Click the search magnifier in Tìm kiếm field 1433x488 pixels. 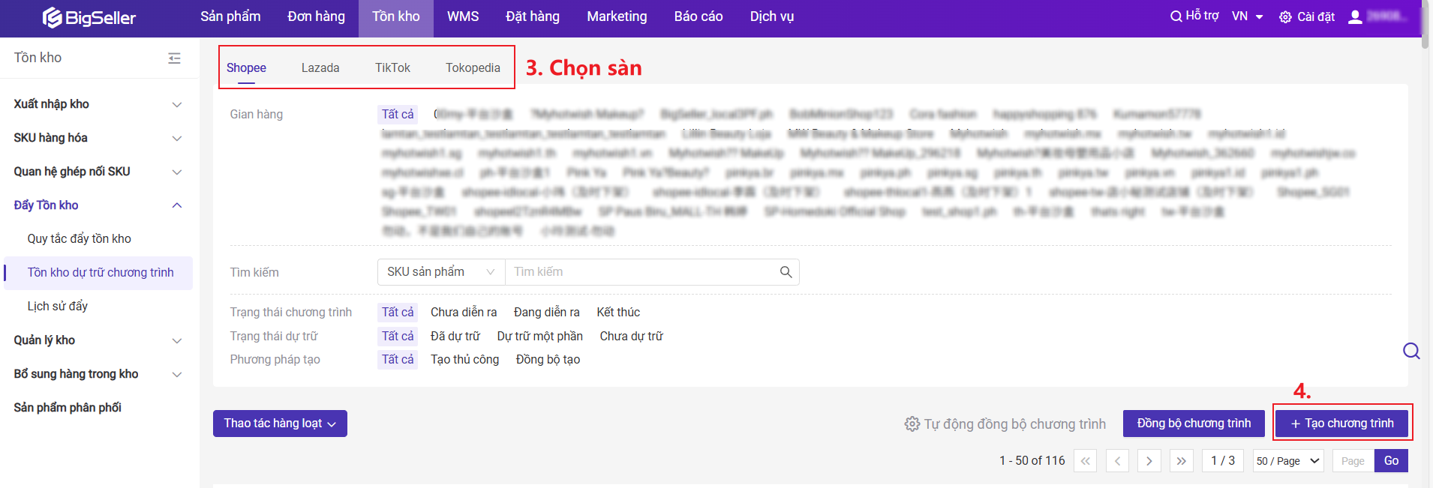[x=786, y=272]
